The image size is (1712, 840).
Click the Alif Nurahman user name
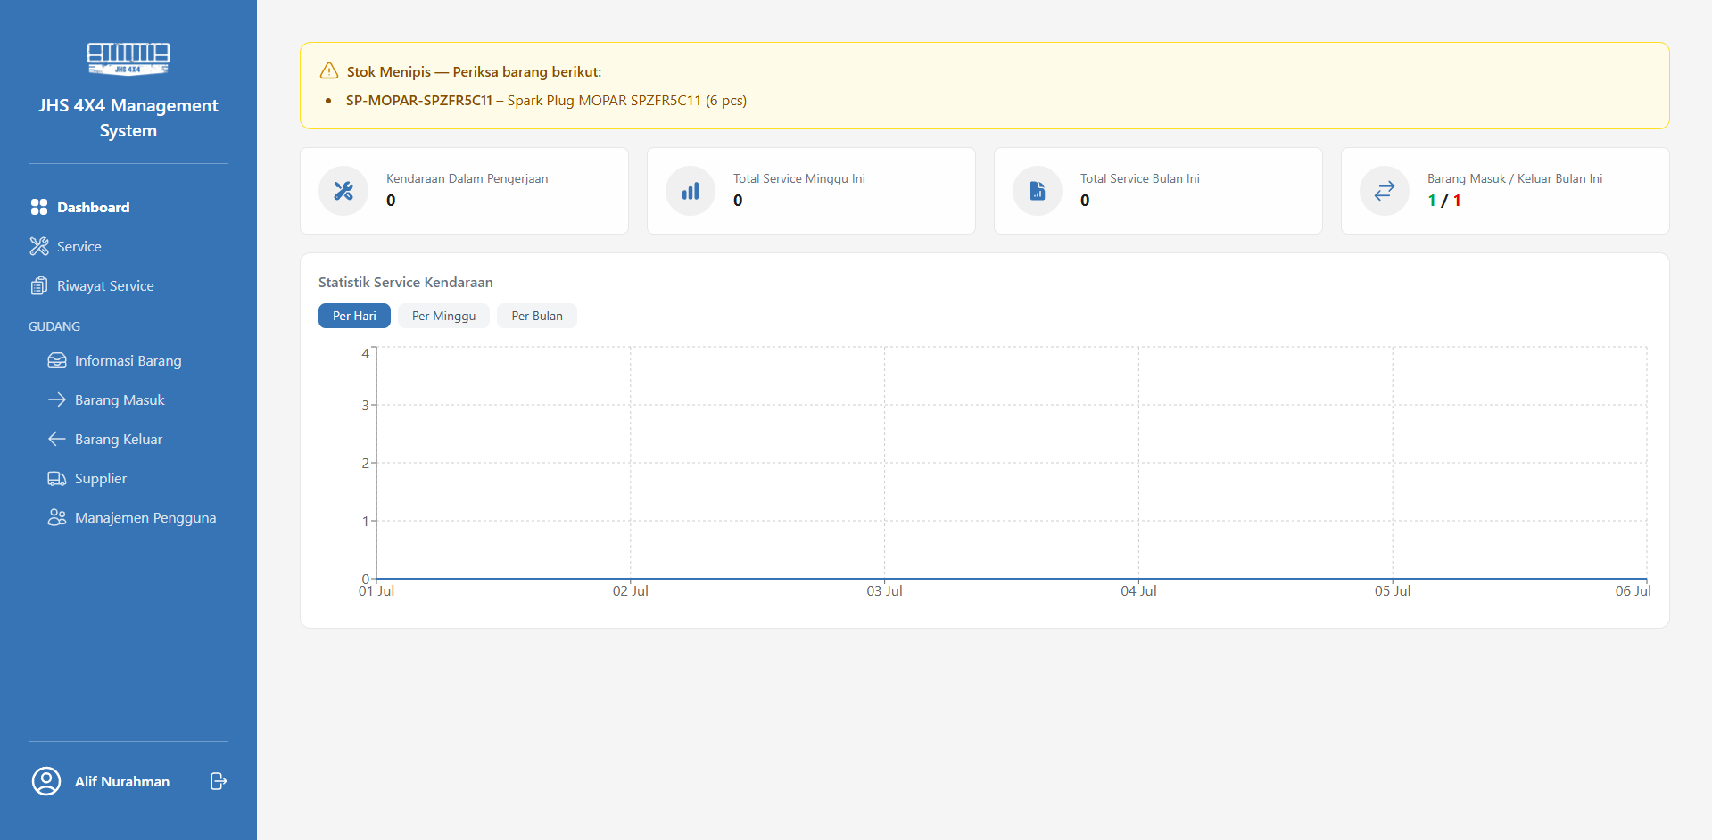pos(122,781)
